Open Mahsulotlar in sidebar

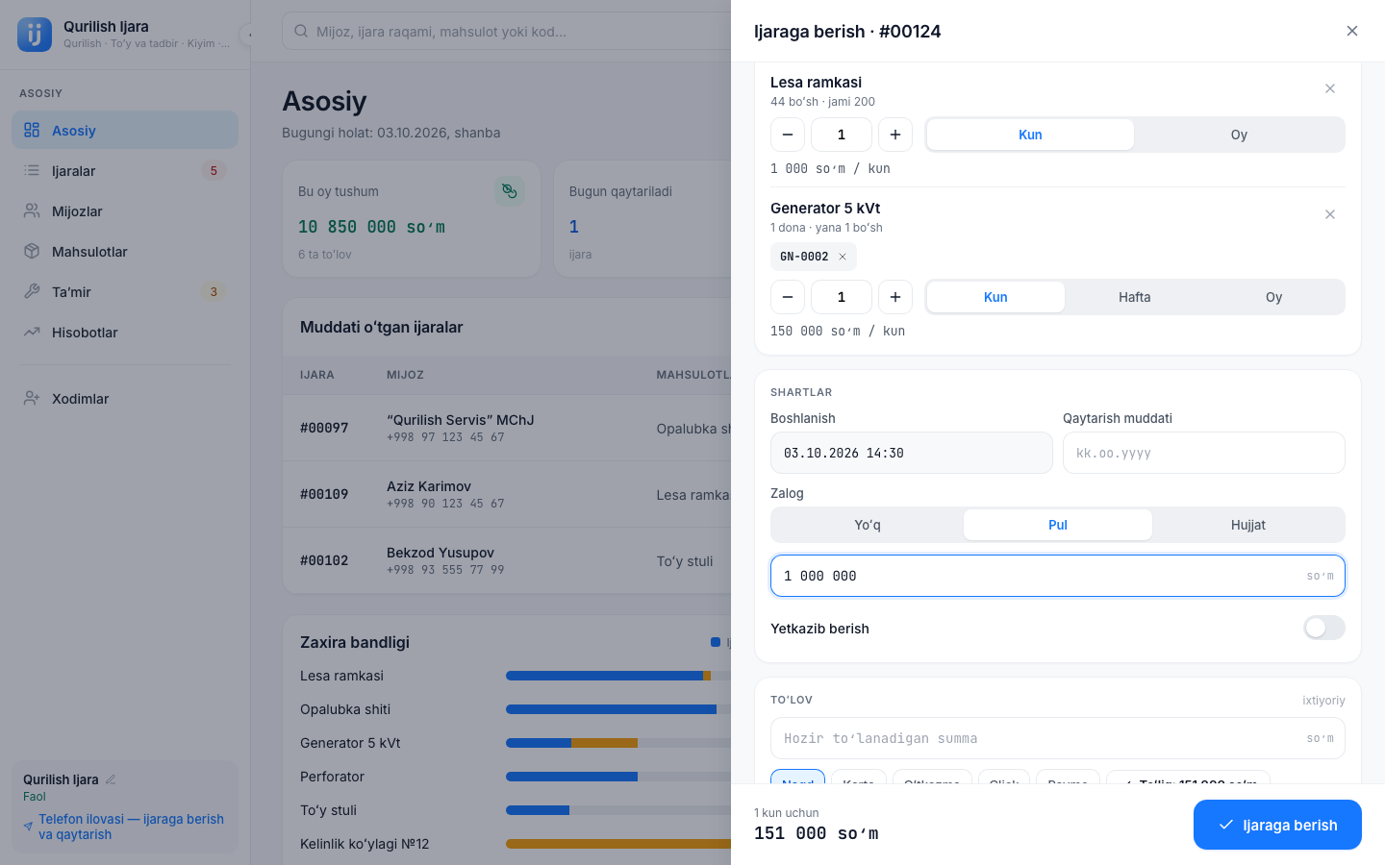coord(125,252)
